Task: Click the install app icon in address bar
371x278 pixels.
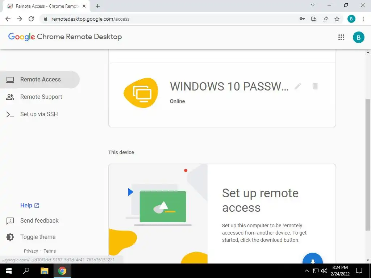Action: [x=314, y=19]
